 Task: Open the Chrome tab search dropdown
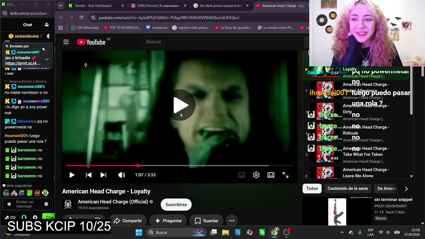60,6
